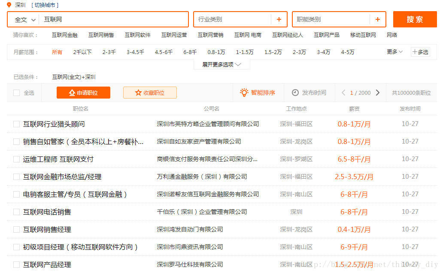This screenshot has width=443, height=273.
Task: Click the 收藏职位 favorite button
Action: [150, 93]
